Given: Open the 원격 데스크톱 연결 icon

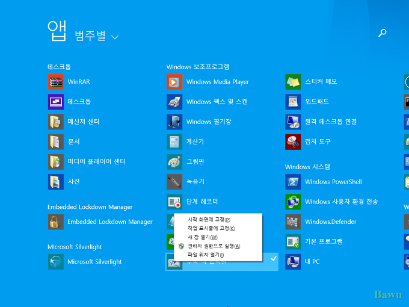Looking at the screenshot, I should 293,122.
